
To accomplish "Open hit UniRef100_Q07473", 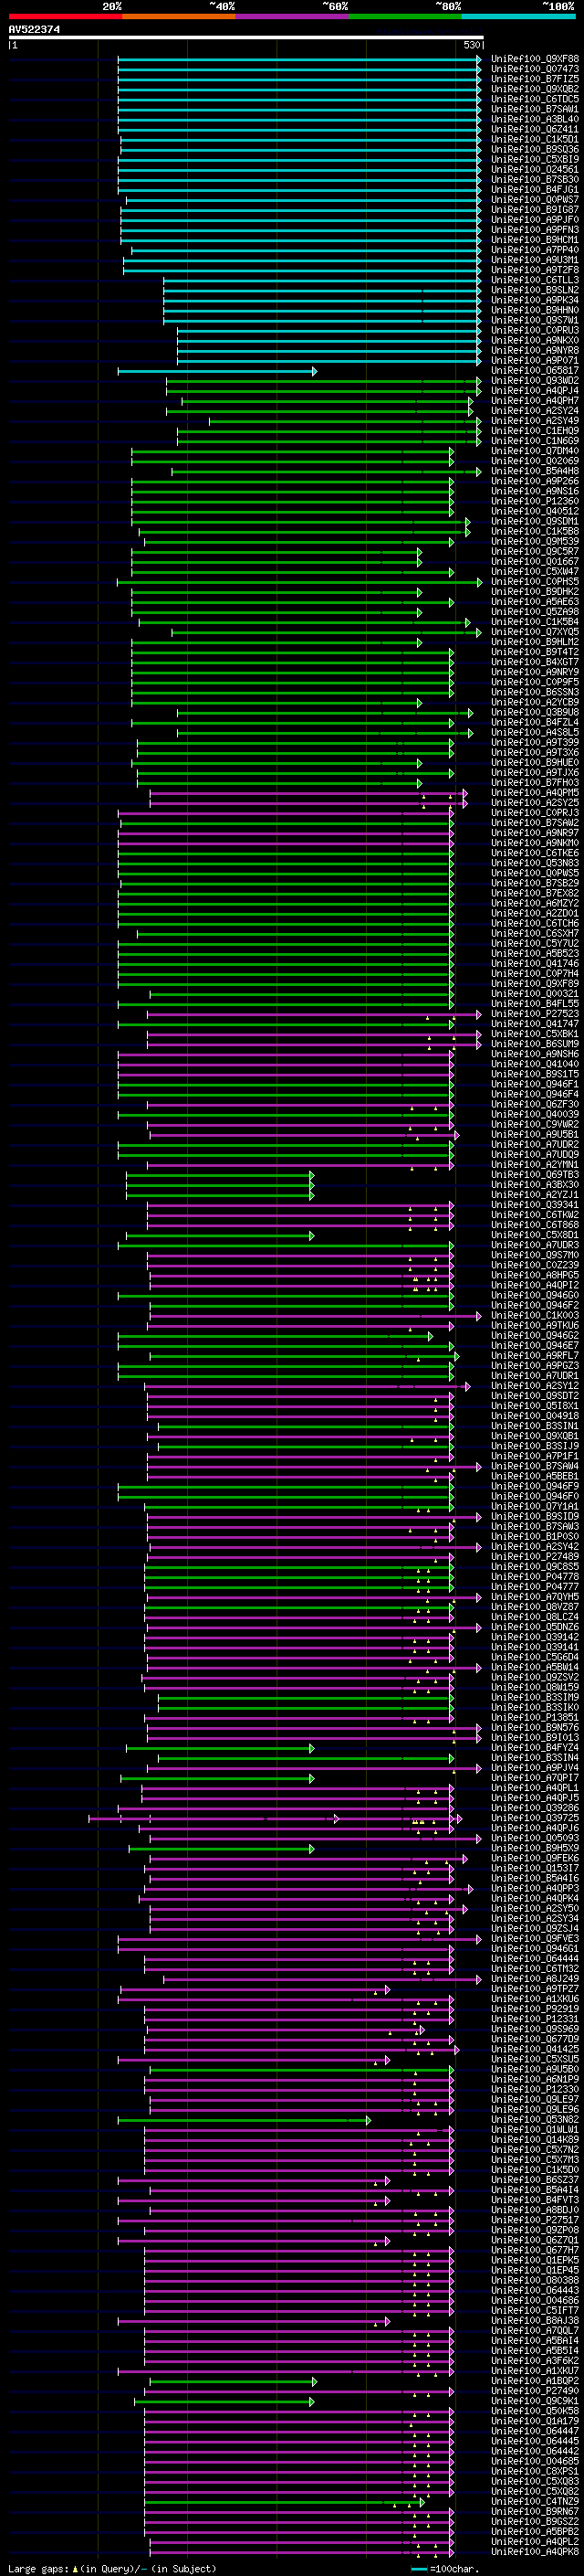I will [x=535, y=69].
